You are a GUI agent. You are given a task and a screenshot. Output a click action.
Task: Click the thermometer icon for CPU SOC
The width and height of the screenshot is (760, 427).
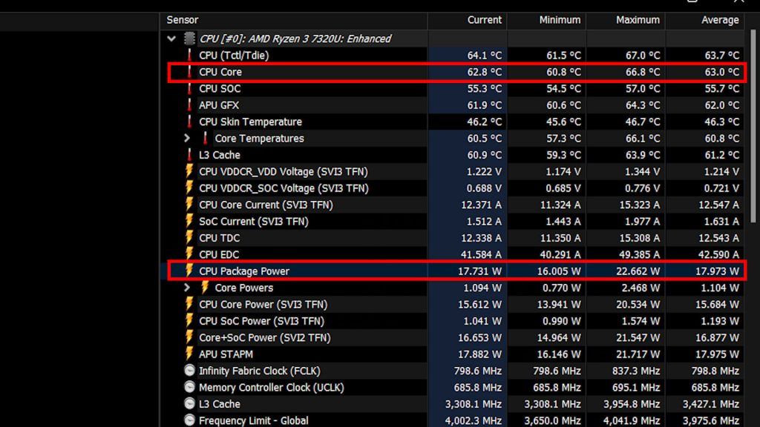(x=189, y=88)
